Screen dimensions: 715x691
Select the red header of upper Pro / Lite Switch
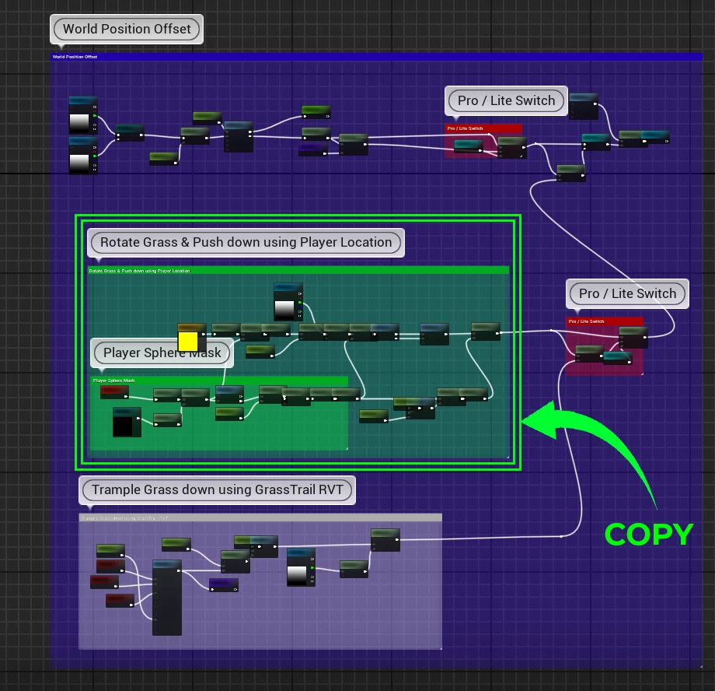click(483, 128)
